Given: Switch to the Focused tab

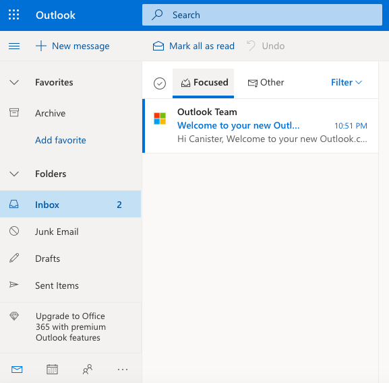Looking at the screenshot, I should click(x=203, y=83).
